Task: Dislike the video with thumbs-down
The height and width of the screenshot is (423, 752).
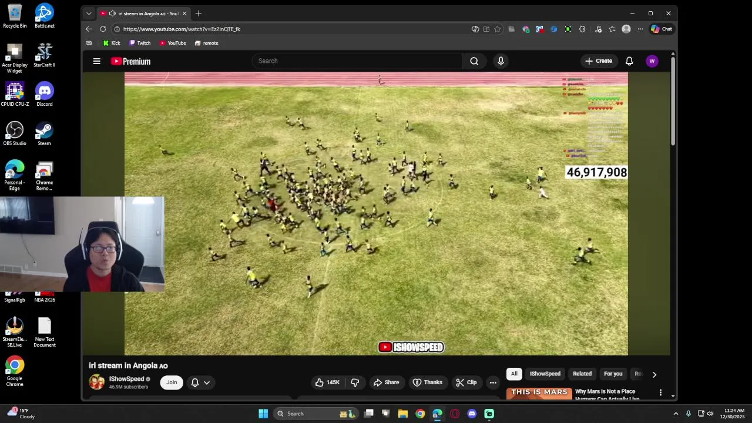Action: 355,382
